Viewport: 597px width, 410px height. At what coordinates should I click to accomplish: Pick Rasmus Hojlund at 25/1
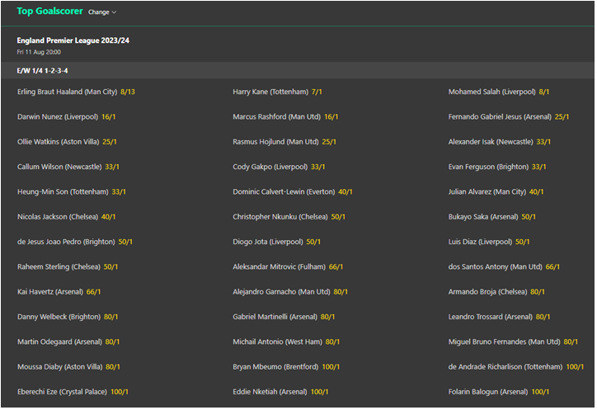click(284, 142)
